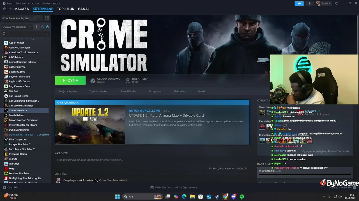Click En Son Çıkan Haberleri Görüntüle
The image size is (359, 201).
(x=228, y=169)
